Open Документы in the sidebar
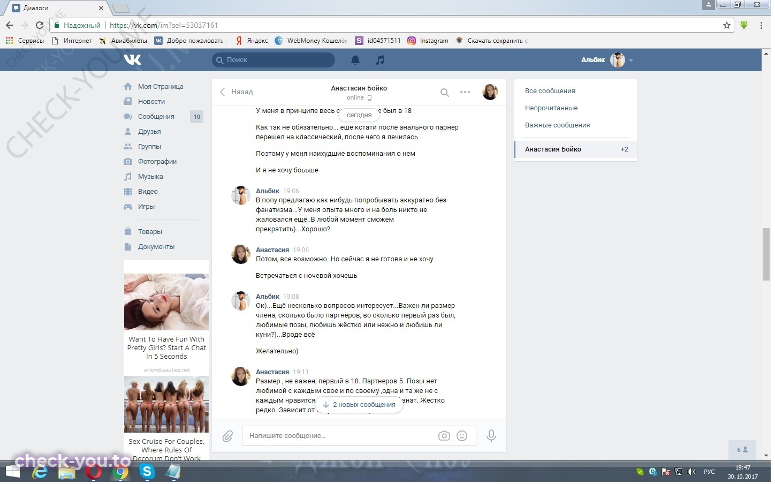Screen dimensions: 775x484 coord(149,247)
